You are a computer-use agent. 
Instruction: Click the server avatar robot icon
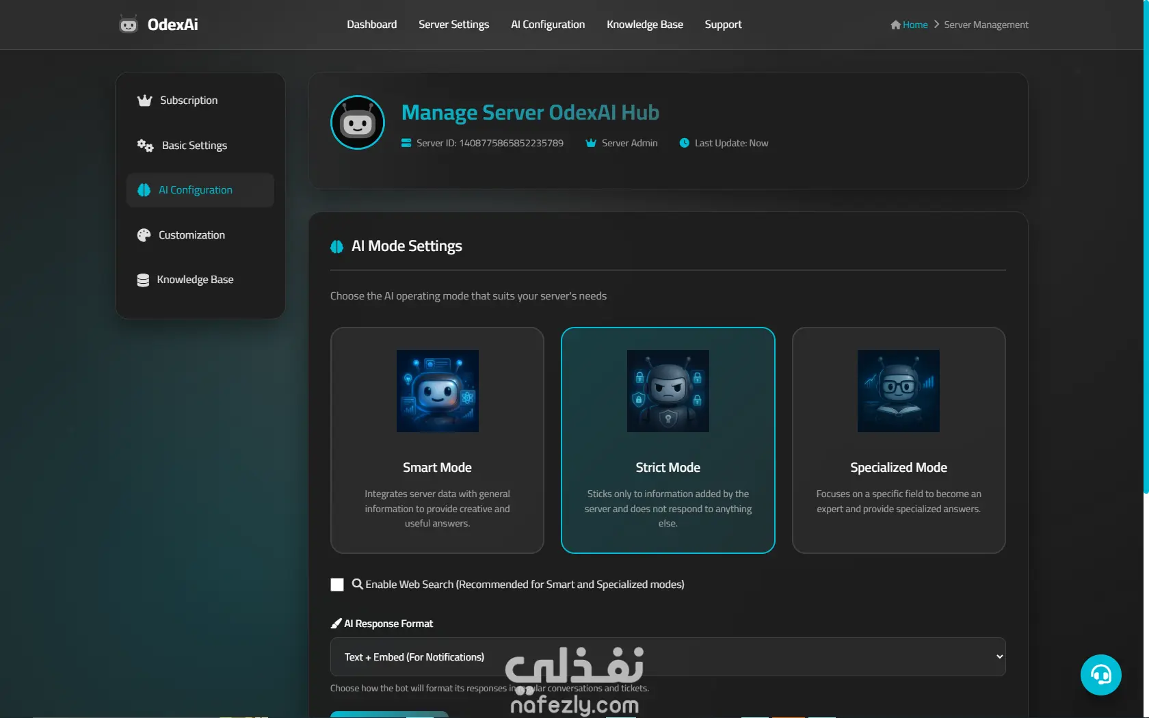[358, 122]
